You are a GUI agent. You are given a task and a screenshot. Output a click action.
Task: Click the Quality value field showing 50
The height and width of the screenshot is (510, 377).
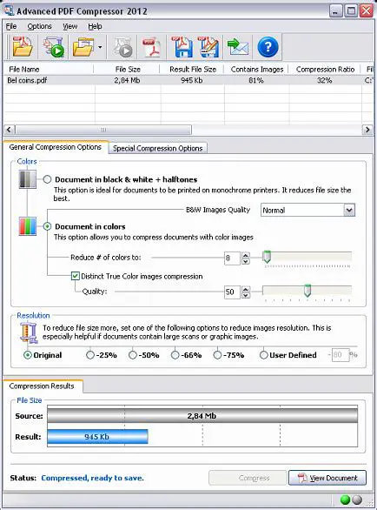point(232,292)
